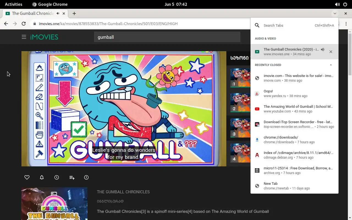This screenshot has height=220, width=352.
Task: Open a new tab with plus button
Action: click(74, 13)
